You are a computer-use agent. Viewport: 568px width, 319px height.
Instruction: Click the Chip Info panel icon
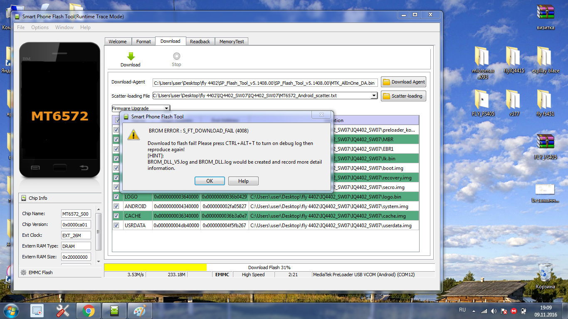23,198
